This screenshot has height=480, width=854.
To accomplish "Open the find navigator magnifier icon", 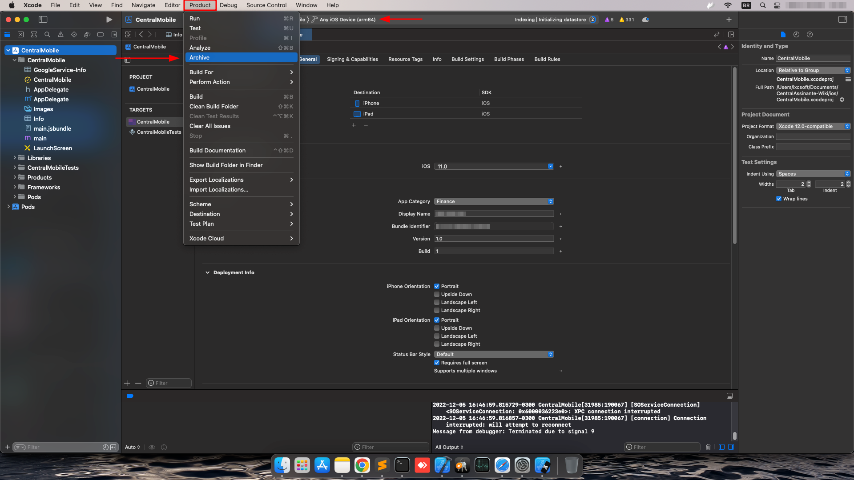I will point(47,35).
